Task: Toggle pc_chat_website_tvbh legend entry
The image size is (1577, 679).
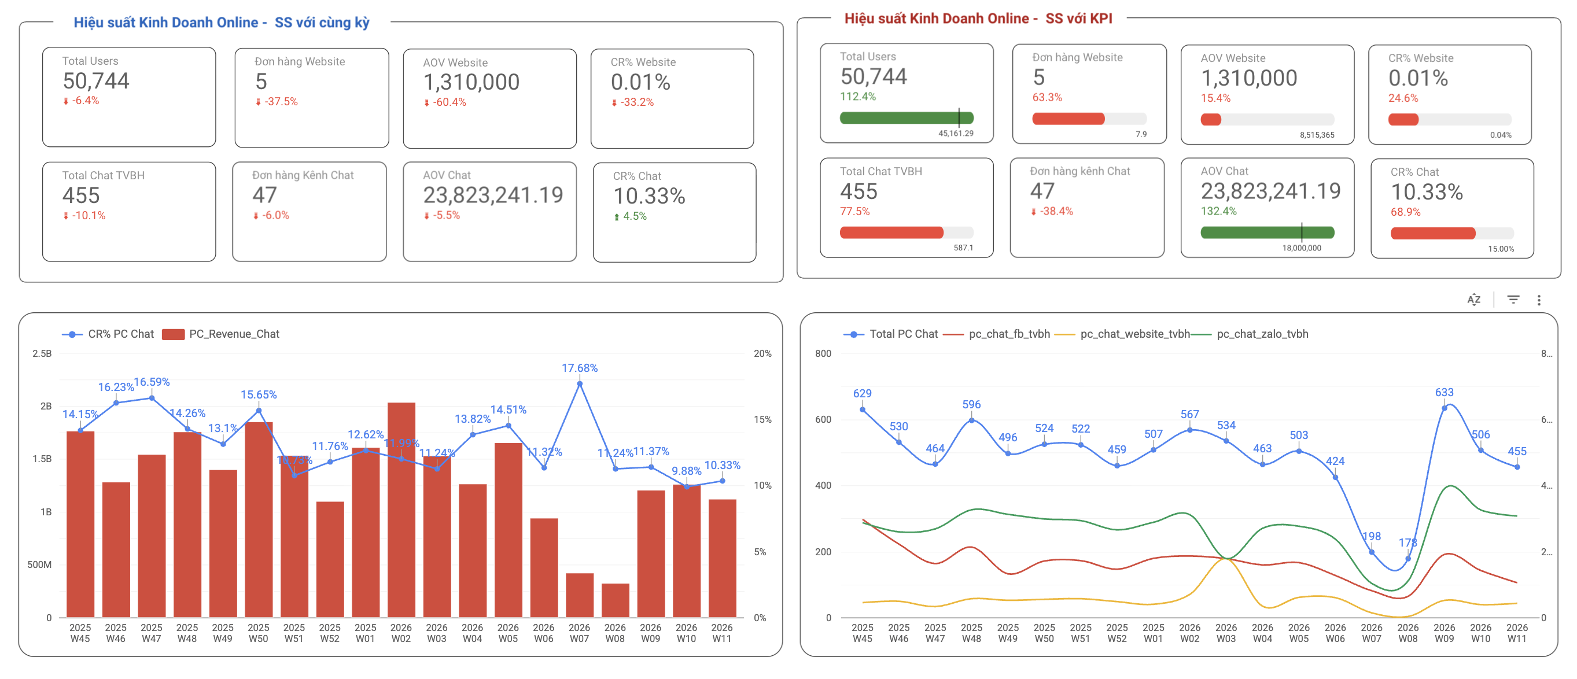Action: click(1134, 334)
